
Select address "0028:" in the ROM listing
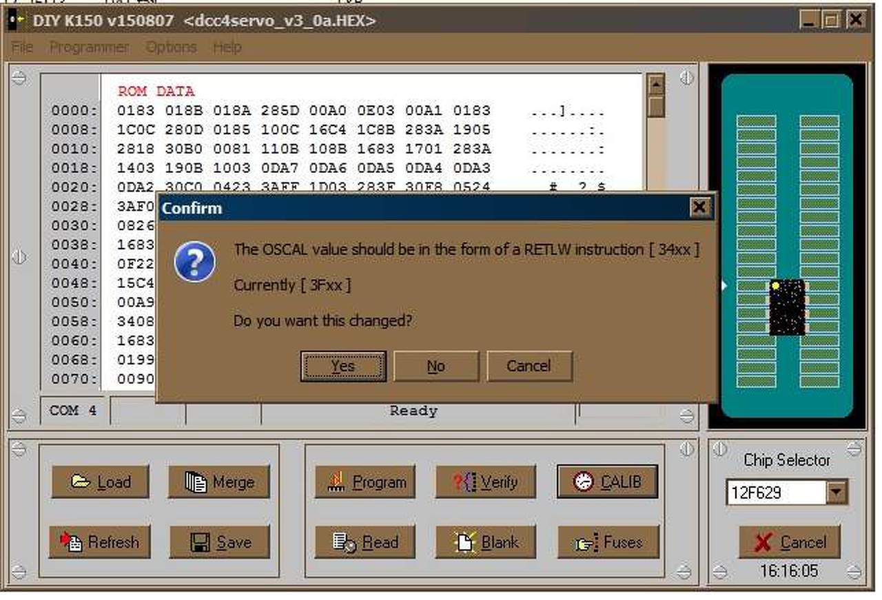pos(74,207)
